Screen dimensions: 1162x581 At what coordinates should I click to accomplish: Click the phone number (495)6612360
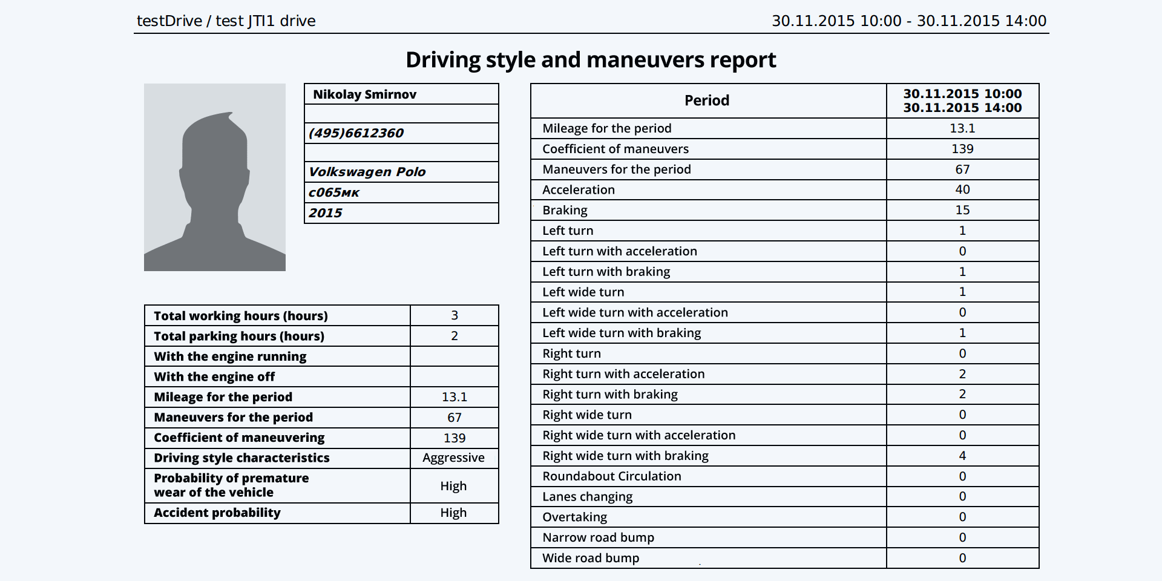pyautogui.click(x=356, y=133)
